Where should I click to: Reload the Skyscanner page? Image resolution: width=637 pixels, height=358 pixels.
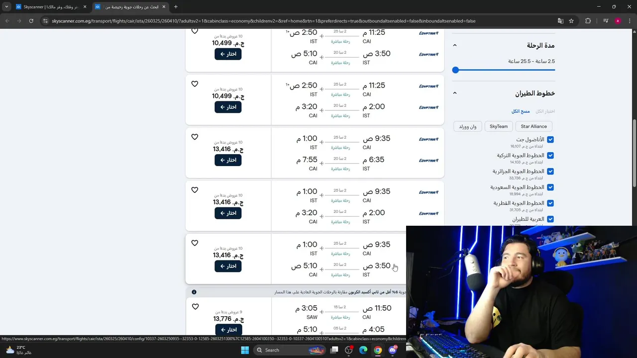31,21
